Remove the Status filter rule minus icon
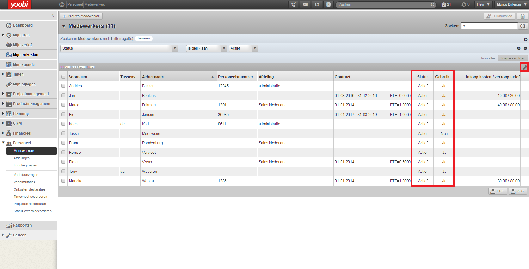 [x=525, y=48]
